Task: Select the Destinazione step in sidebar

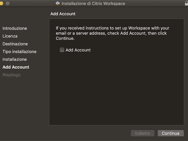Action: (x=15, y=44)
